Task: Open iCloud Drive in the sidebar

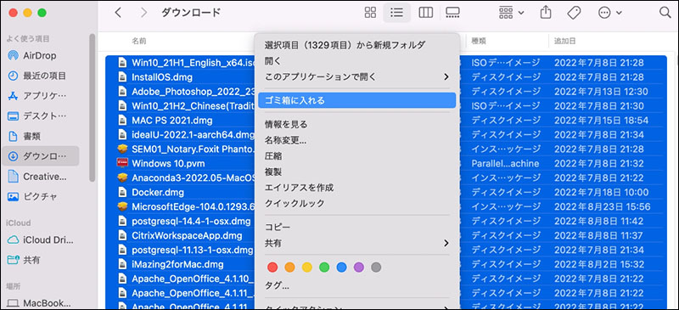Action: [39, 240]
